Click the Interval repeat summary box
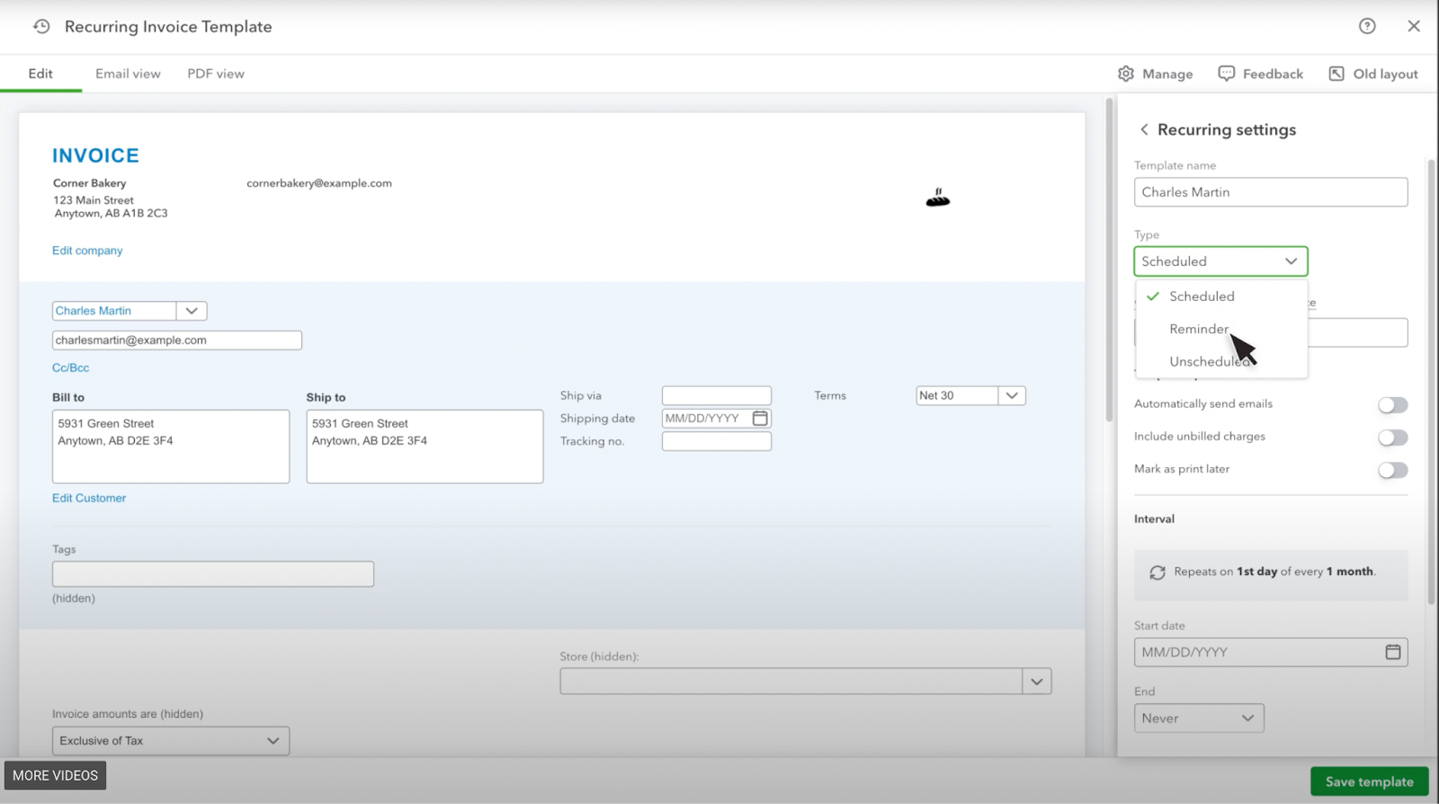 pyautogui.click(x=1271, y=575)
